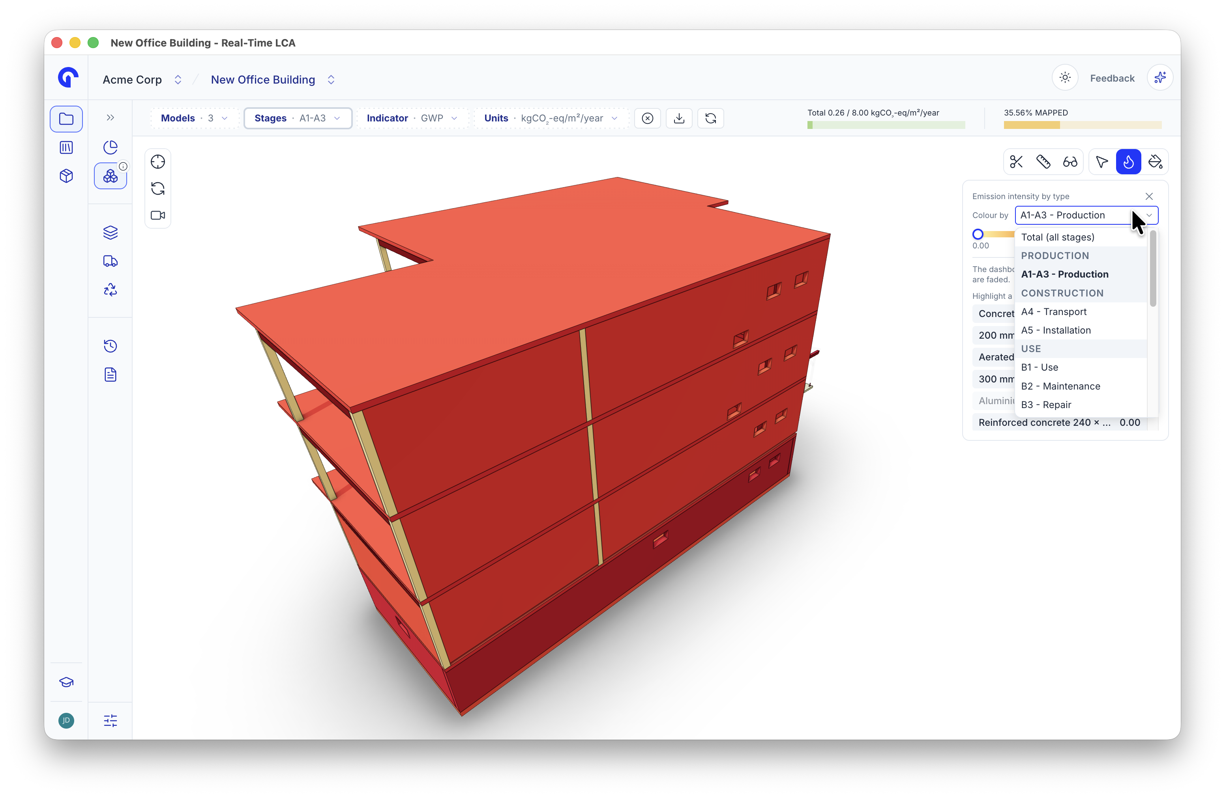Select A5 - Installation option
This screenshot has width=1225, height=798.
1081,330
